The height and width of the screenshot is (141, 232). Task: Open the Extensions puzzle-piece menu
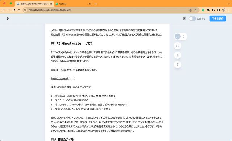(x=208, y=10)
